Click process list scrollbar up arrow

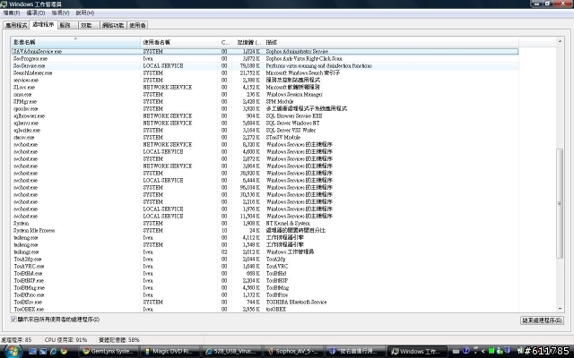pos(560,41)
